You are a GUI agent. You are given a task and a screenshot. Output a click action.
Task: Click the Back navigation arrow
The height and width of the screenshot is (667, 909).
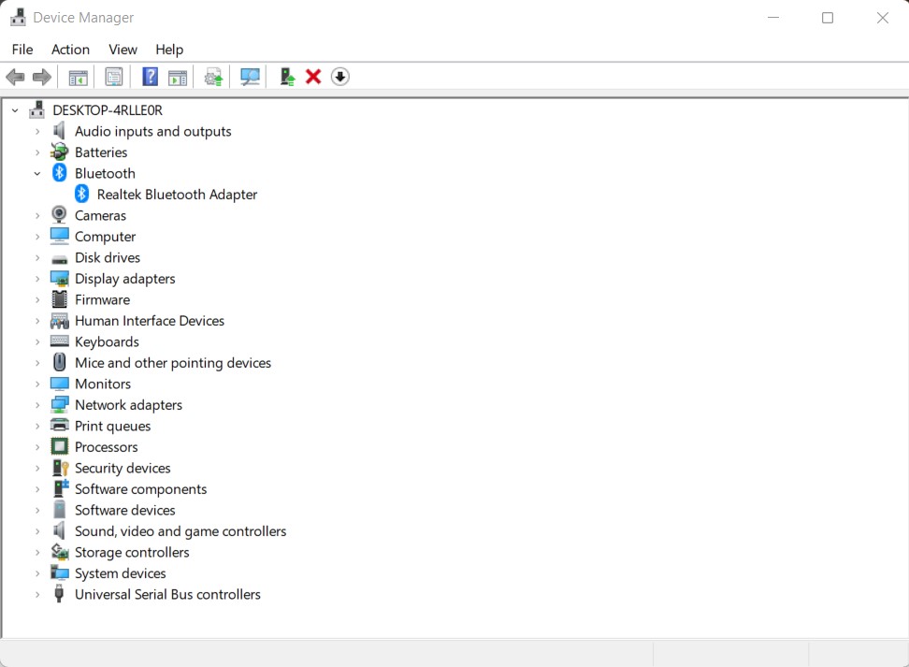click(x=15, y=76)
